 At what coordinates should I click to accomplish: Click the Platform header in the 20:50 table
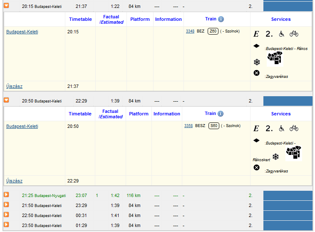pyautogui.click(x=139, y=114)
